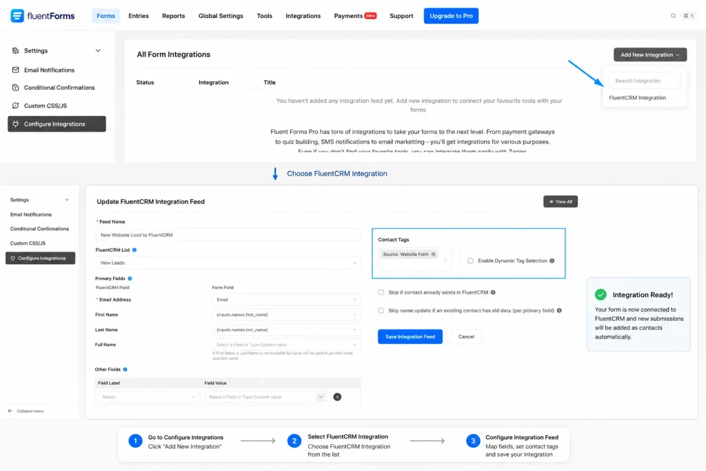Click the Conditional Confirmations icon

pyautogui.click(x=15, y=88)
